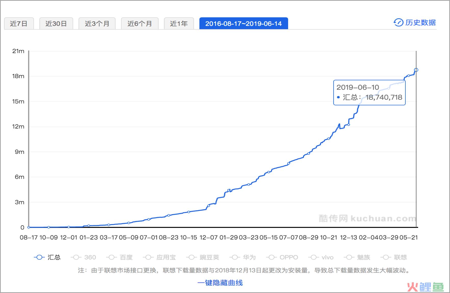Click the 历史数据 clock icon
450x293 pixels.
click(x=398, y=23)
